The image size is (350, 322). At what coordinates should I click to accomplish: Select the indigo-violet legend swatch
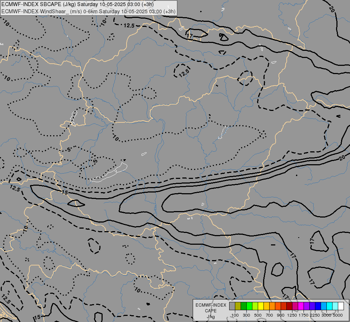coord(312,306)
